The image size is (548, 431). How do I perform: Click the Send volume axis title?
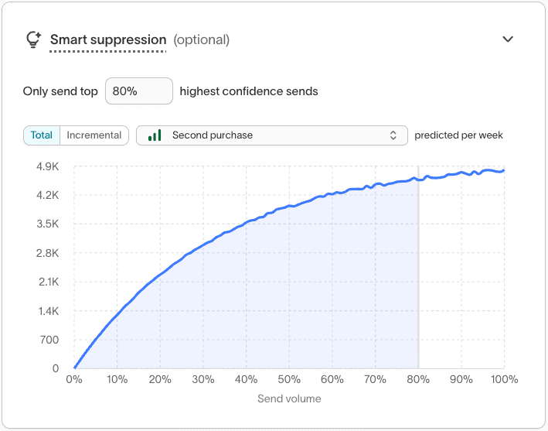point(289,399)
